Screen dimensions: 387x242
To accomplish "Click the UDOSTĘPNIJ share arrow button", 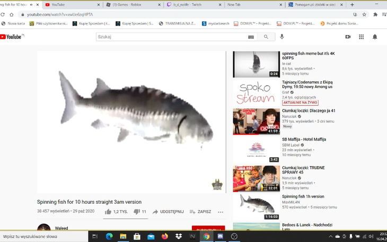I will [x=155, y=212].
